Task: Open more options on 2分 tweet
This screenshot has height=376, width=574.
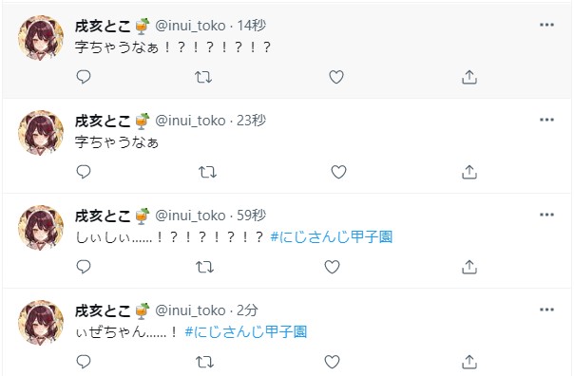Action: point(546,310)
